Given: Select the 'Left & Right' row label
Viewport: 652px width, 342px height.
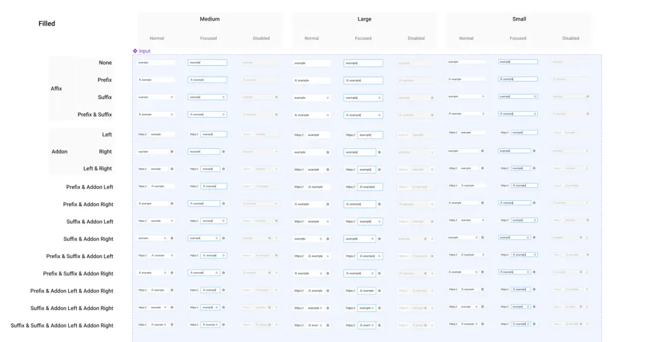Looking at the screenshot, I should [97, 169].
